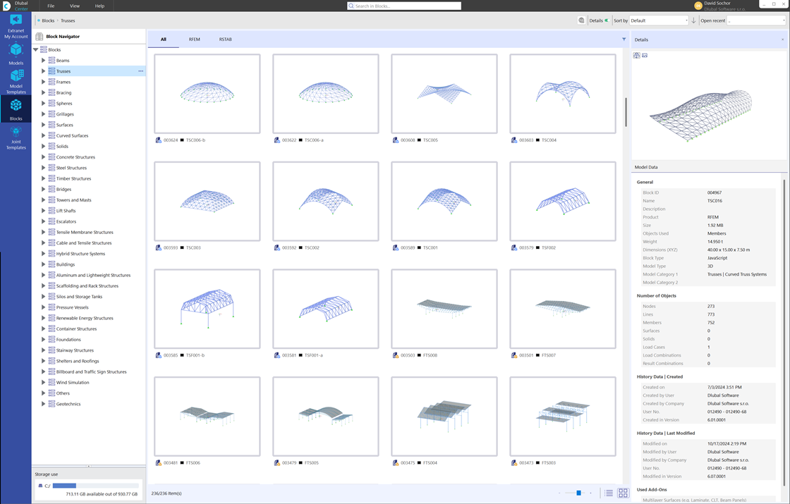
Task: Select the TSC003 block thumbnail
Action: (207, 202)
